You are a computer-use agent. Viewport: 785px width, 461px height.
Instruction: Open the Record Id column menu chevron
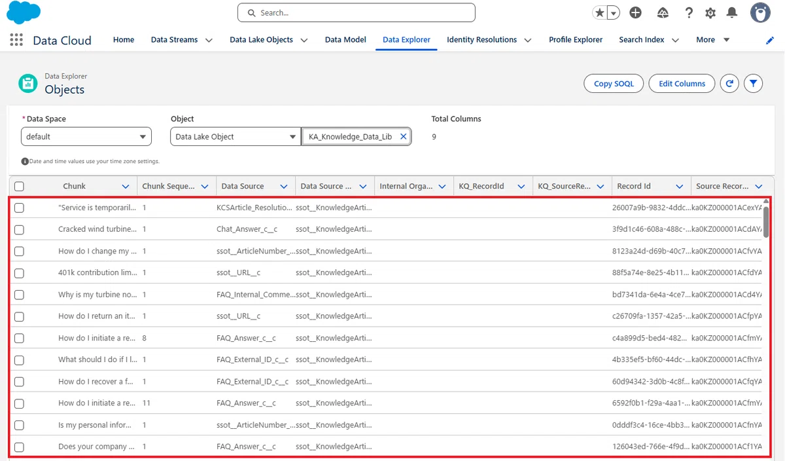(x=680, y=187)
